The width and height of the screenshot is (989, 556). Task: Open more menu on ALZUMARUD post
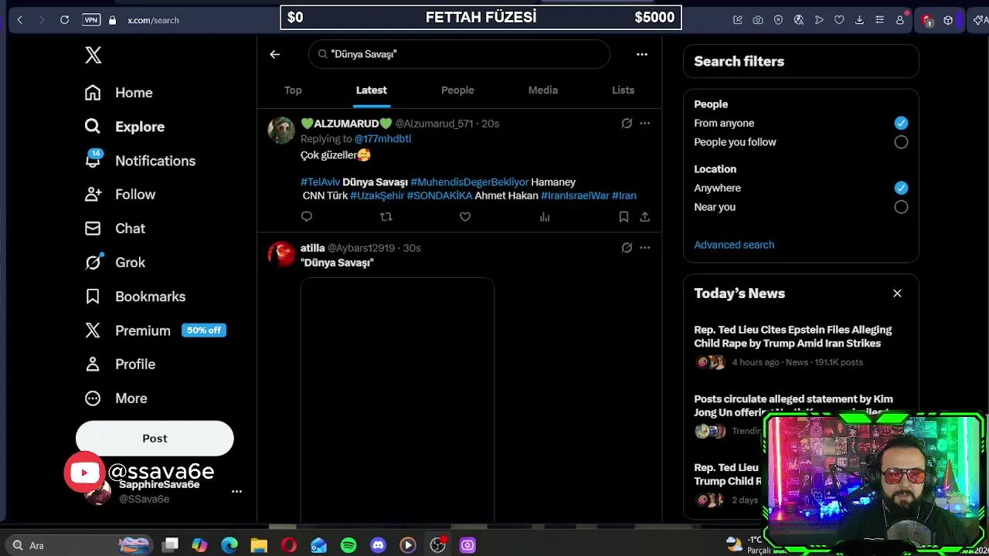644,124
